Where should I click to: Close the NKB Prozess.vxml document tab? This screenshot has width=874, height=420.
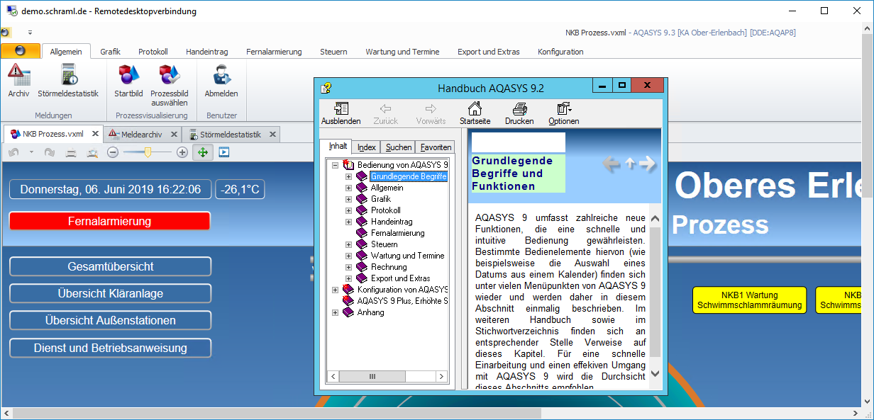click(94, 134)
